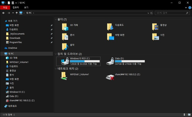Select share (Z:) in navigation tree
The height and width of the screenshot is (117, 192).
click(22, 100)
